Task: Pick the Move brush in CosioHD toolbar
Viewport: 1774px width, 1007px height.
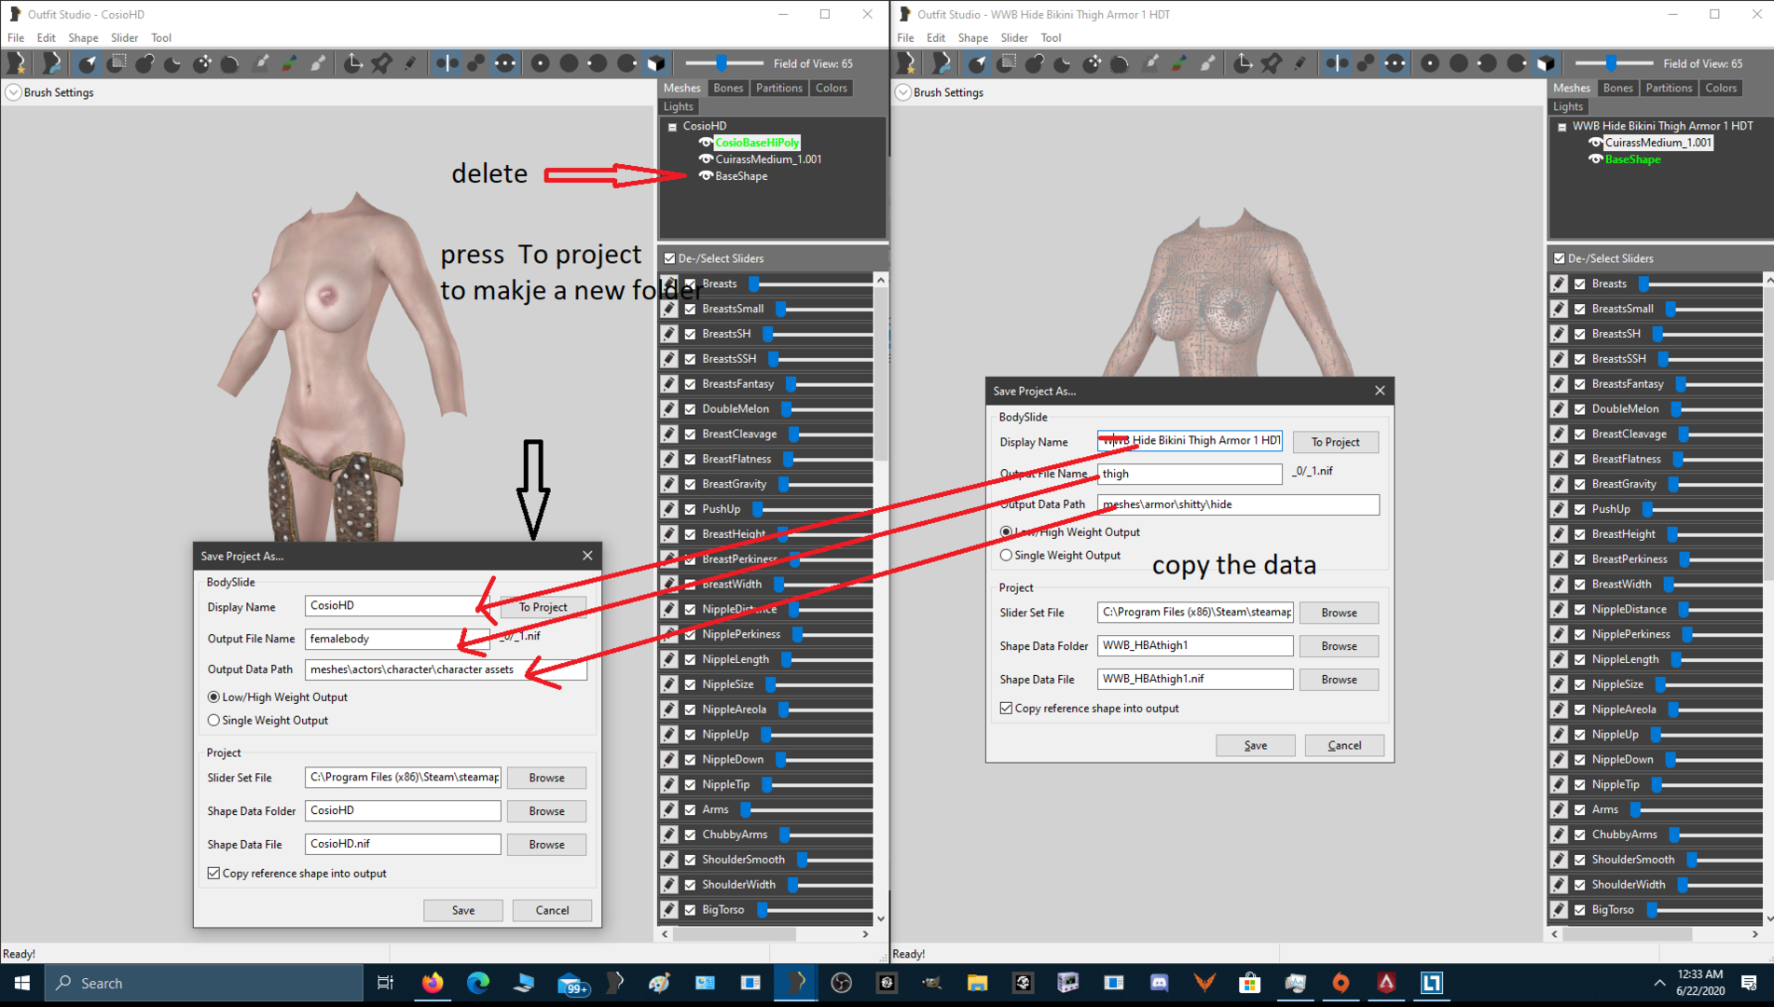Action: pyautogui.click(x=201, y=63)
